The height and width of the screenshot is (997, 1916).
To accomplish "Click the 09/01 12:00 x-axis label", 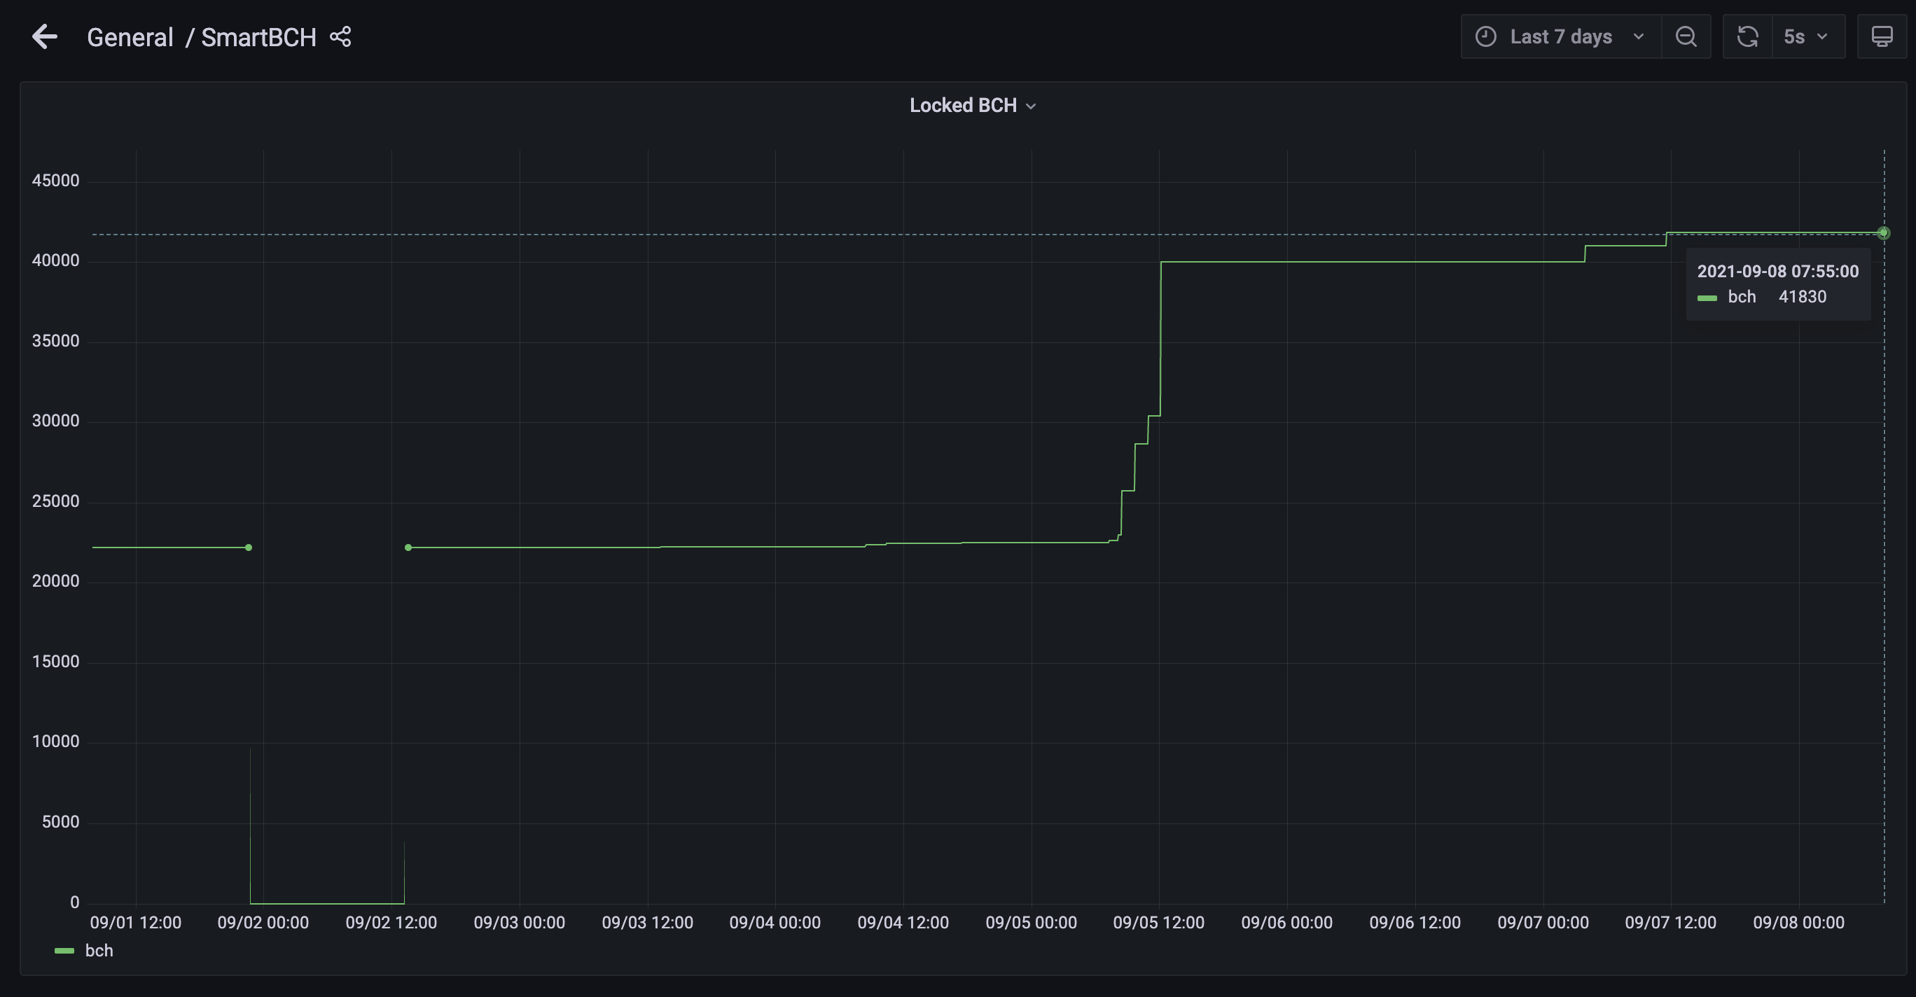I will point(135,923).
